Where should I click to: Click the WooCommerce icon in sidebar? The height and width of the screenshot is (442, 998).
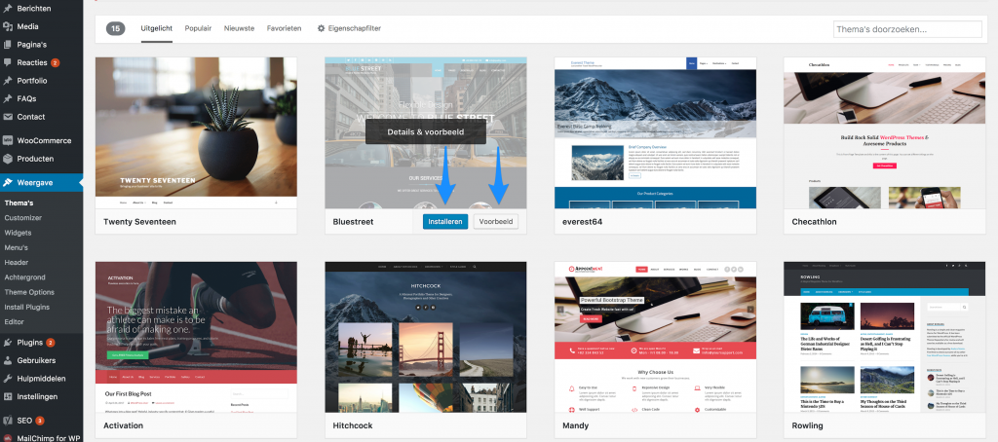pyautogui.click(x=8, y=140)
